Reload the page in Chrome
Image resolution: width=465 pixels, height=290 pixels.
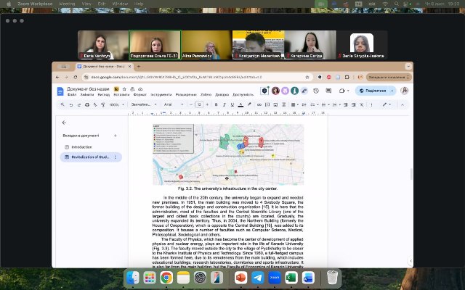coord(76,77)
